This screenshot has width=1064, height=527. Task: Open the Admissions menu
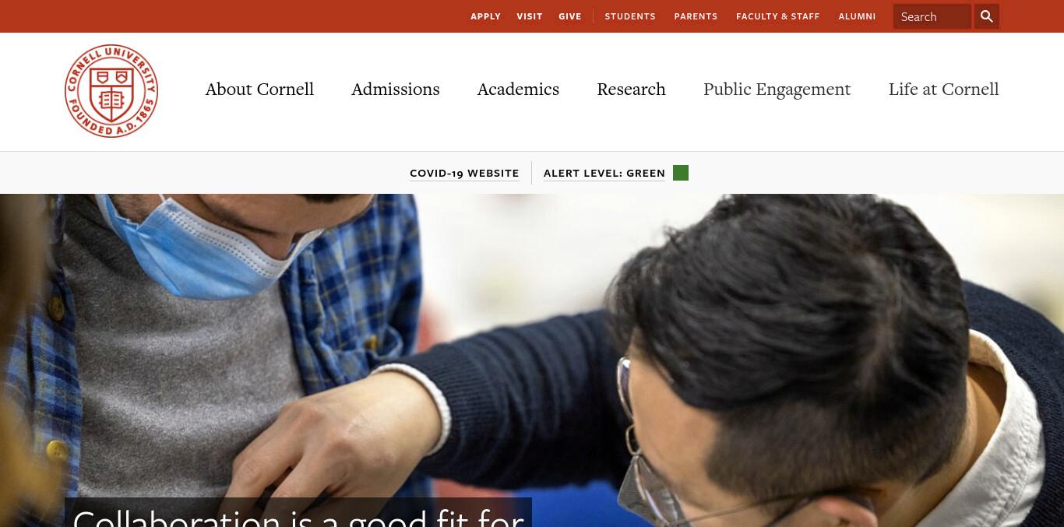click(396, 89)
